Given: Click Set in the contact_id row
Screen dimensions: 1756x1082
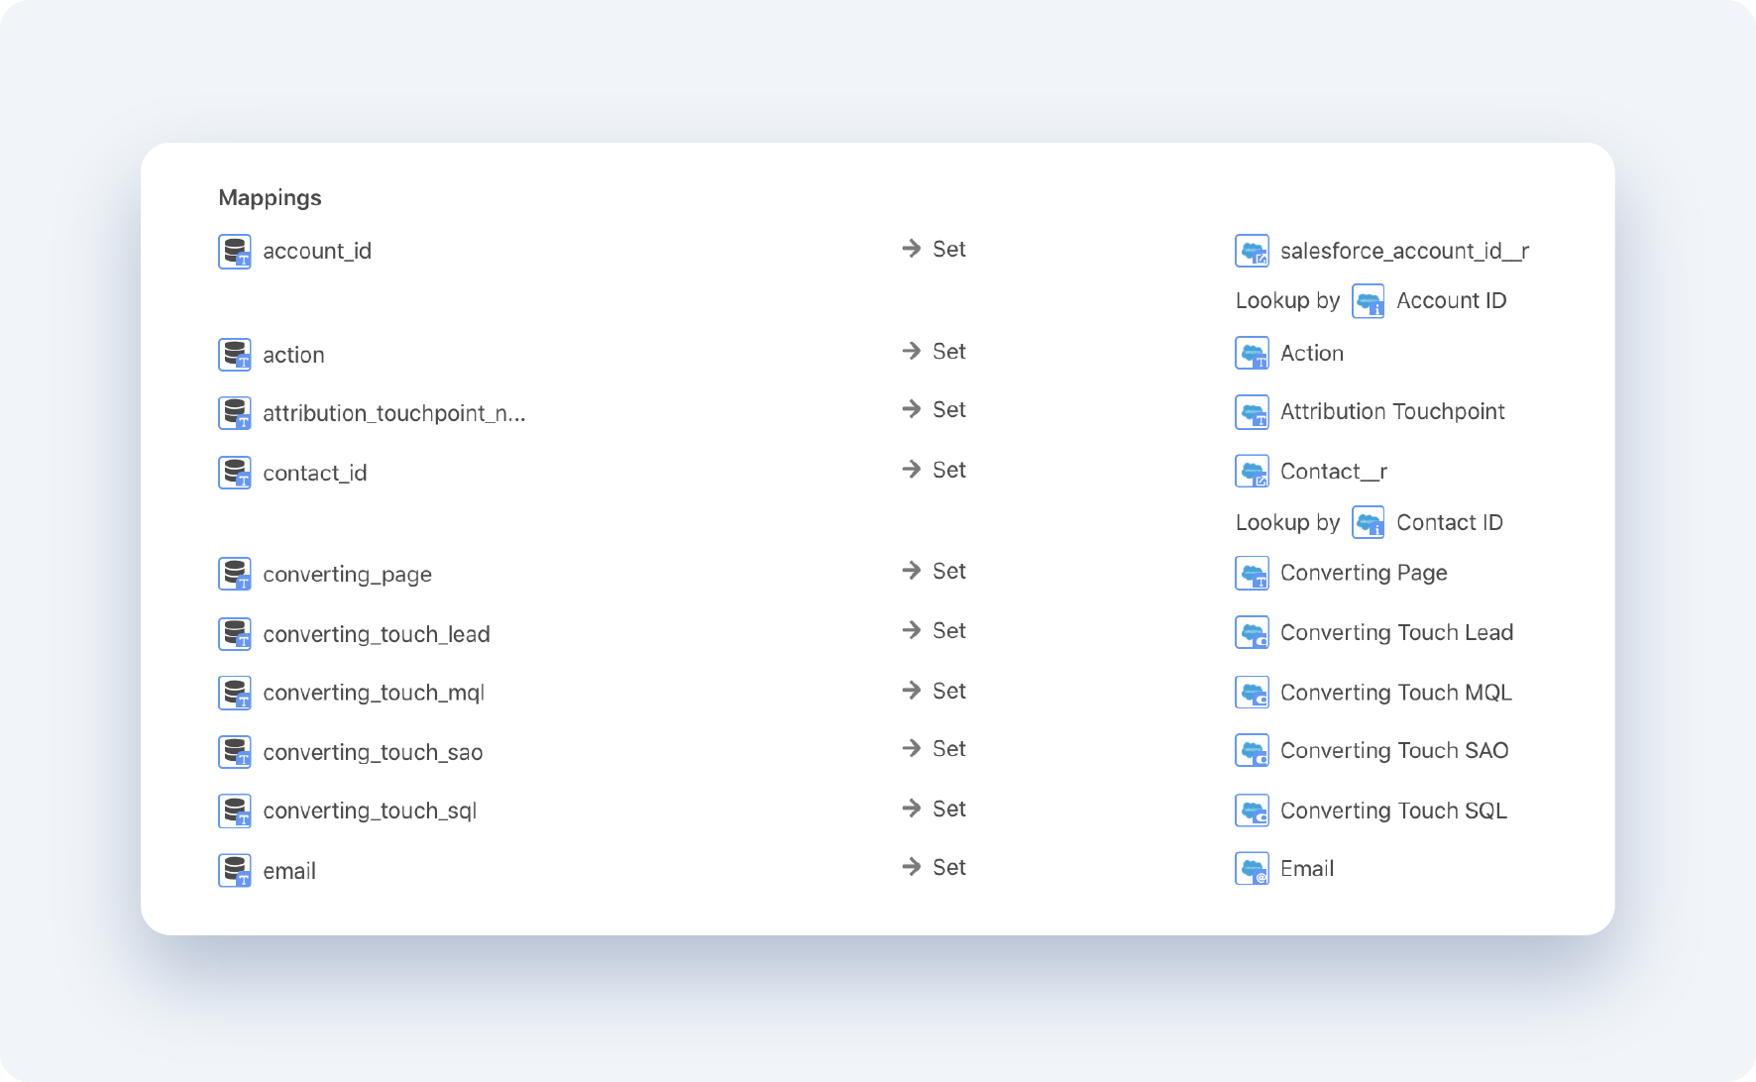Looking at the screenshot, I should pos(948,471).
